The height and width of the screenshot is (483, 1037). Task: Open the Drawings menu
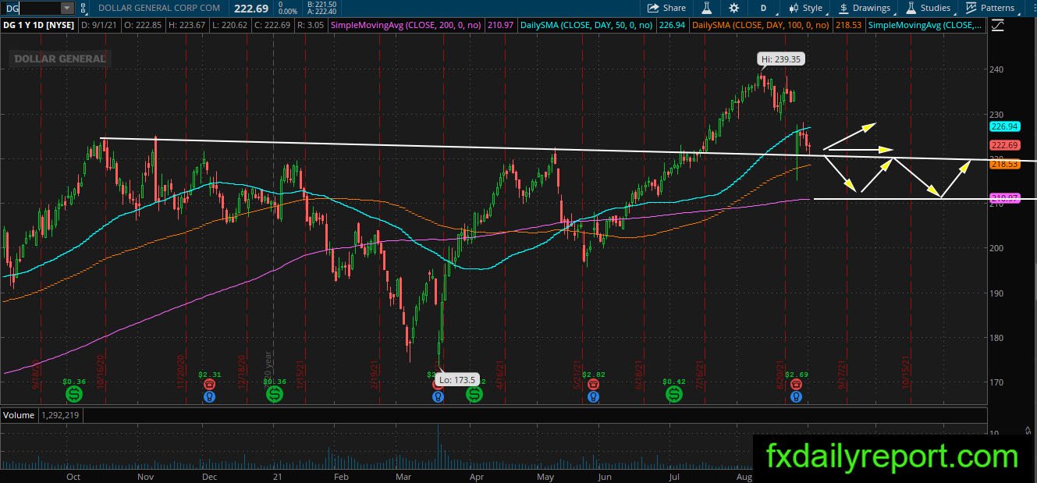865,8
